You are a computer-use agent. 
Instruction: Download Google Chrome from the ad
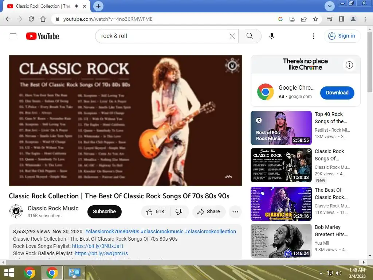[x=337, y=93]
